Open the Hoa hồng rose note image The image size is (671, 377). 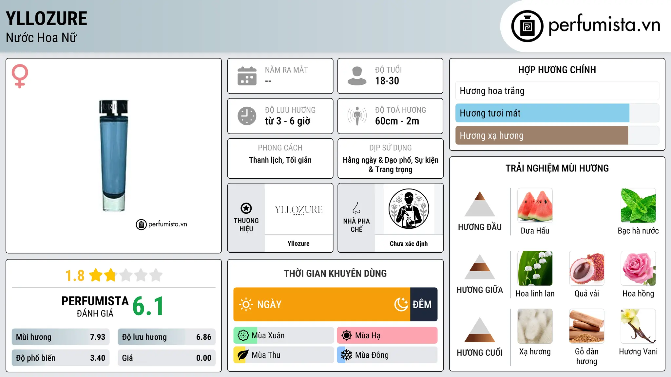tap(638, 268)
